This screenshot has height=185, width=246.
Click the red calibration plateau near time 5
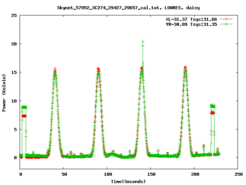pyautogui.click(x=24, y=116)
